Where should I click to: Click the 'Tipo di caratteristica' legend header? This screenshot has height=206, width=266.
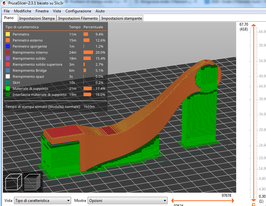coord(22,27)
